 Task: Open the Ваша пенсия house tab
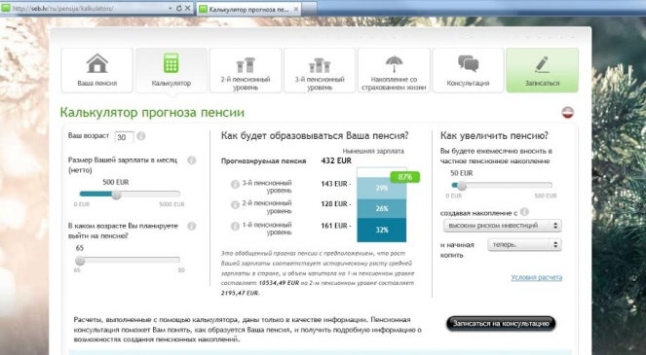(x=97, y=70)
